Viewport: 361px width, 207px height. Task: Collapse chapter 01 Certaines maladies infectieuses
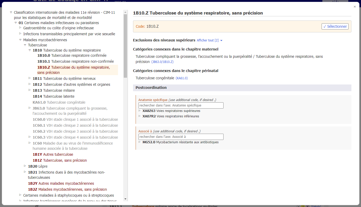click(16, 23)
